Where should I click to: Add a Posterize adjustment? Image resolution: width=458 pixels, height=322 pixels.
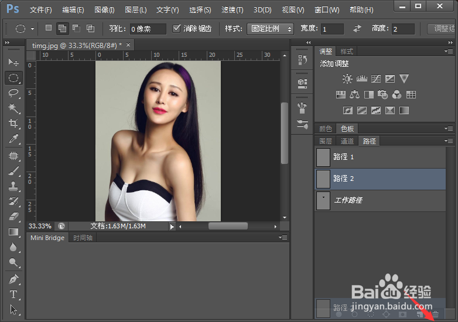pyautogui.click(x=361, y=110)
